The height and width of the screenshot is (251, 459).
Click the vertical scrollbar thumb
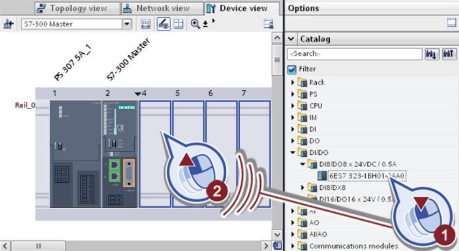click(x=277, y=60)
